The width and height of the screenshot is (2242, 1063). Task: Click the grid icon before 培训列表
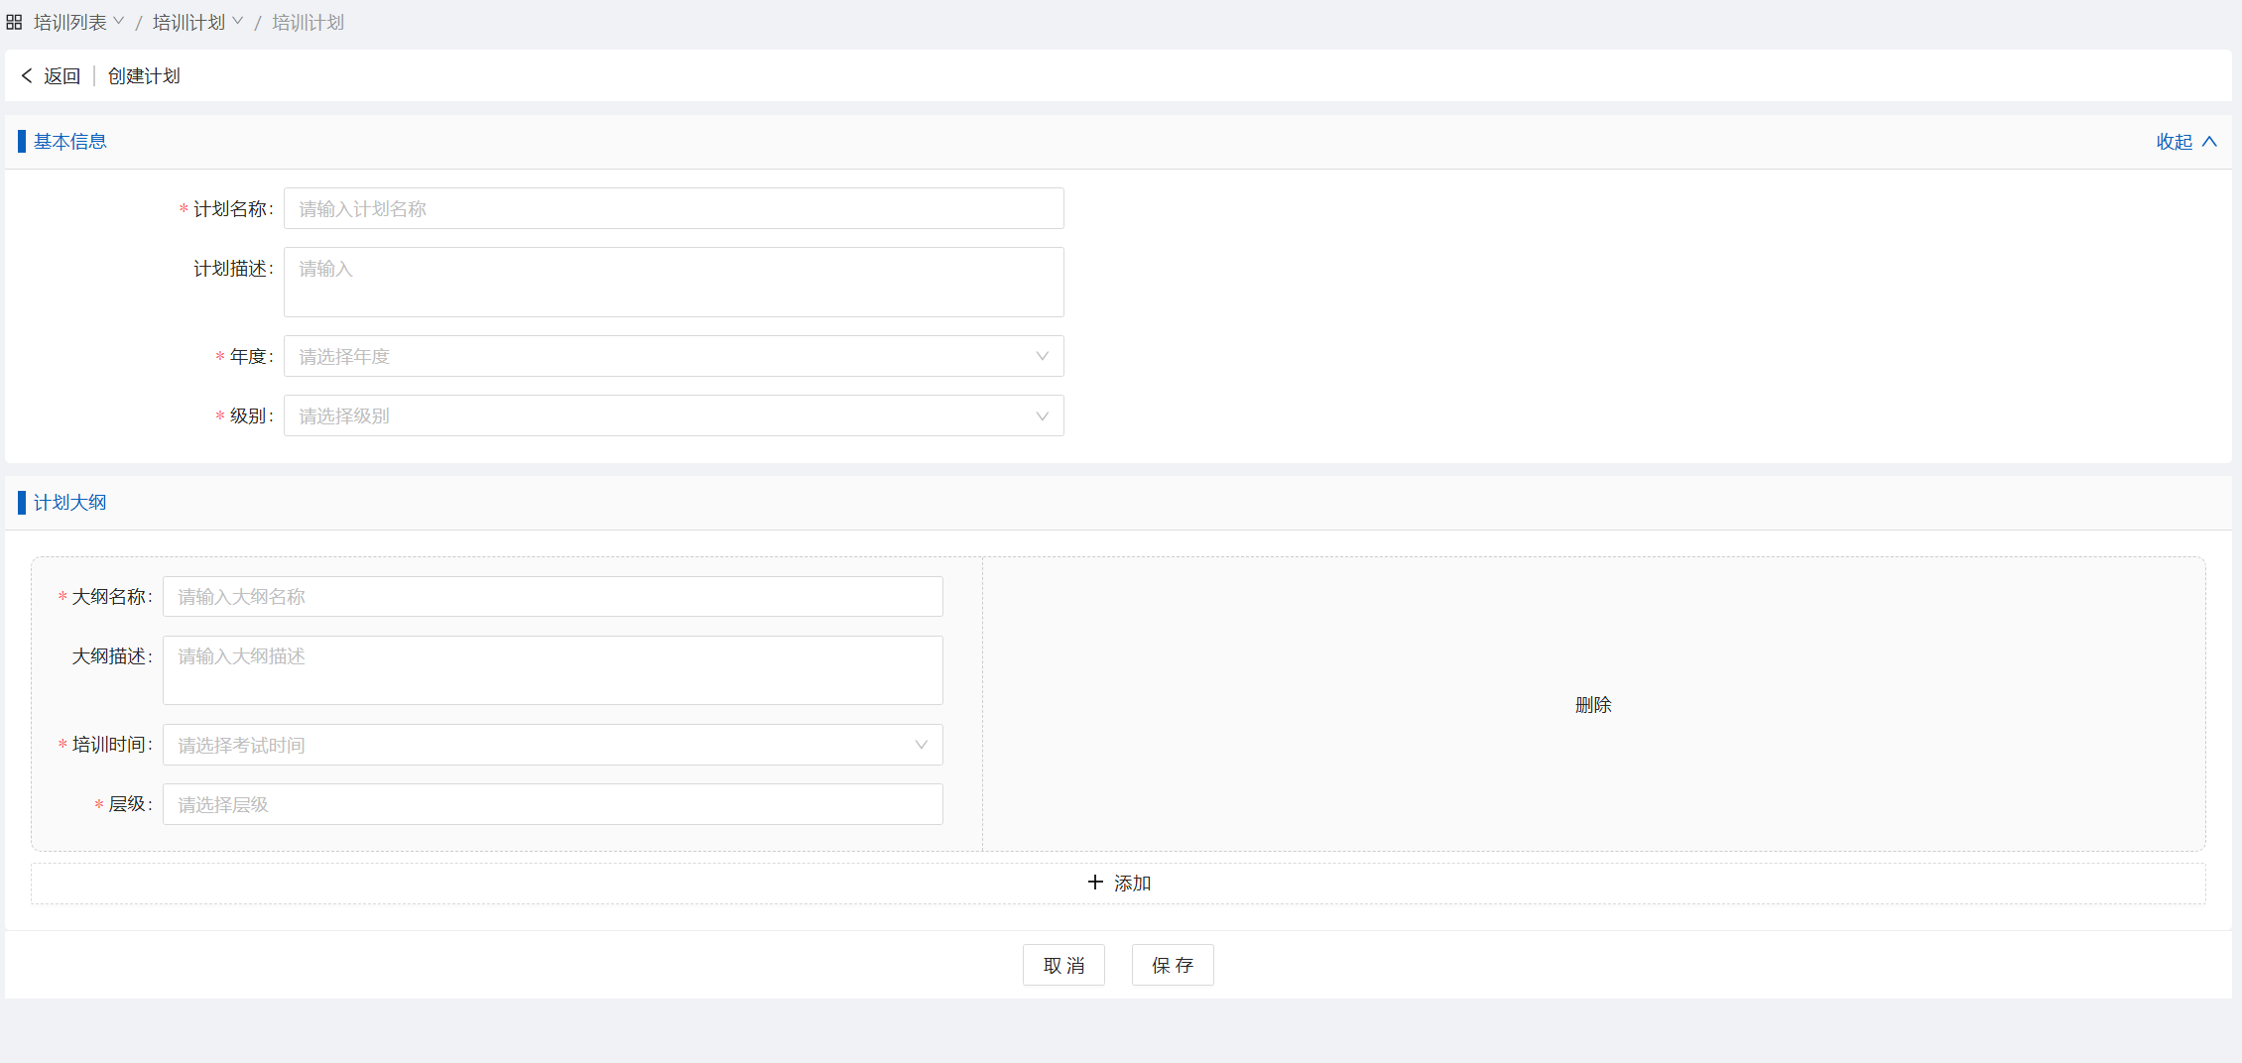14,22
